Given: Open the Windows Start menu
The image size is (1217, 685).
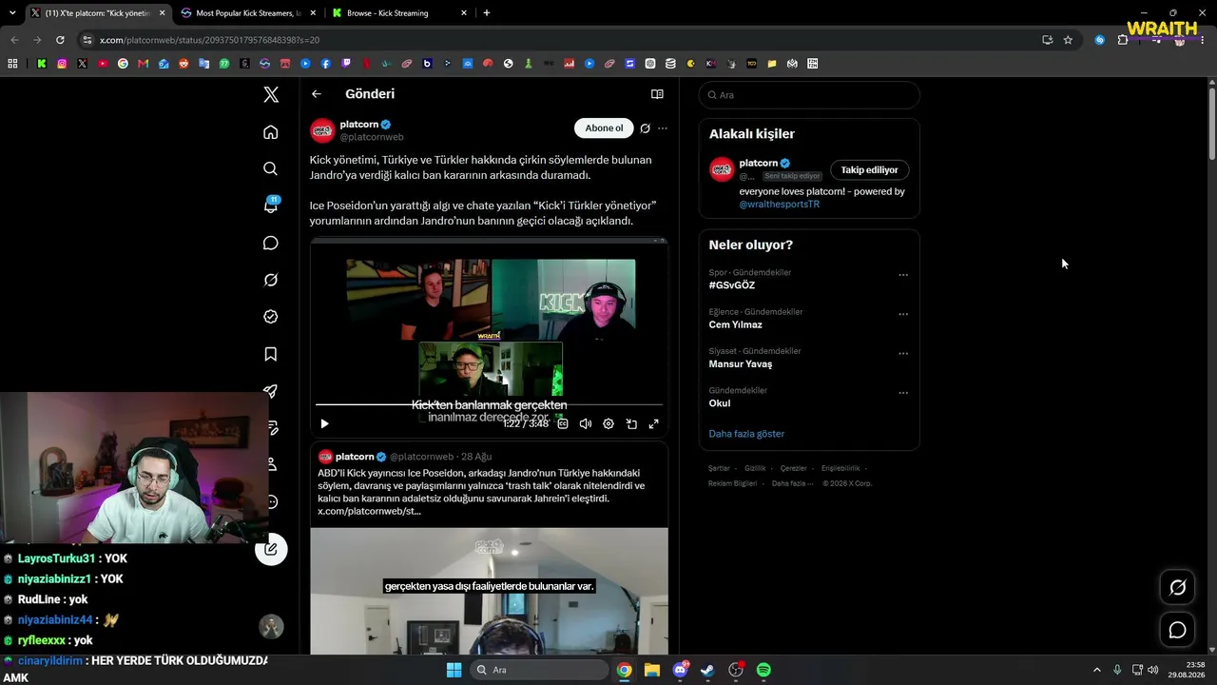Looking at the screenshot, I should point(454,670).
